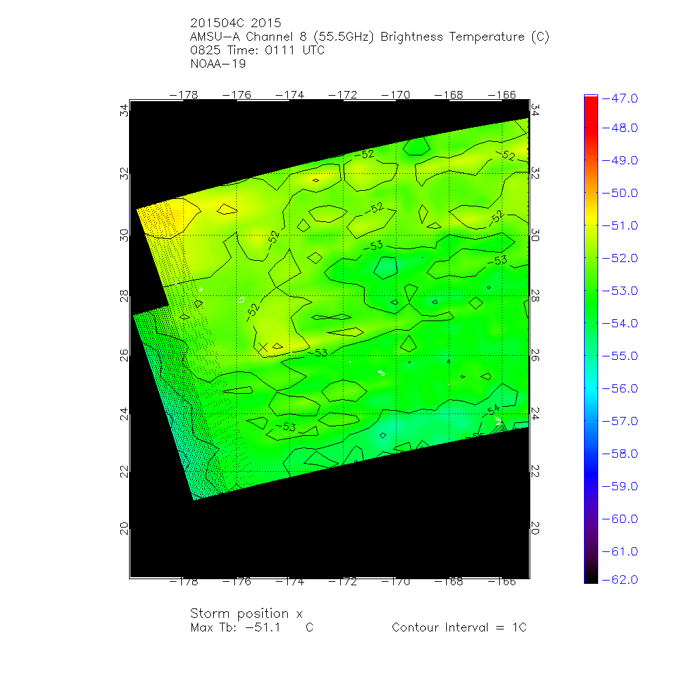This screenshot has height=679, width=679.
Task: Select the "NOAA-19" satellite label
Action: (218, 64)
